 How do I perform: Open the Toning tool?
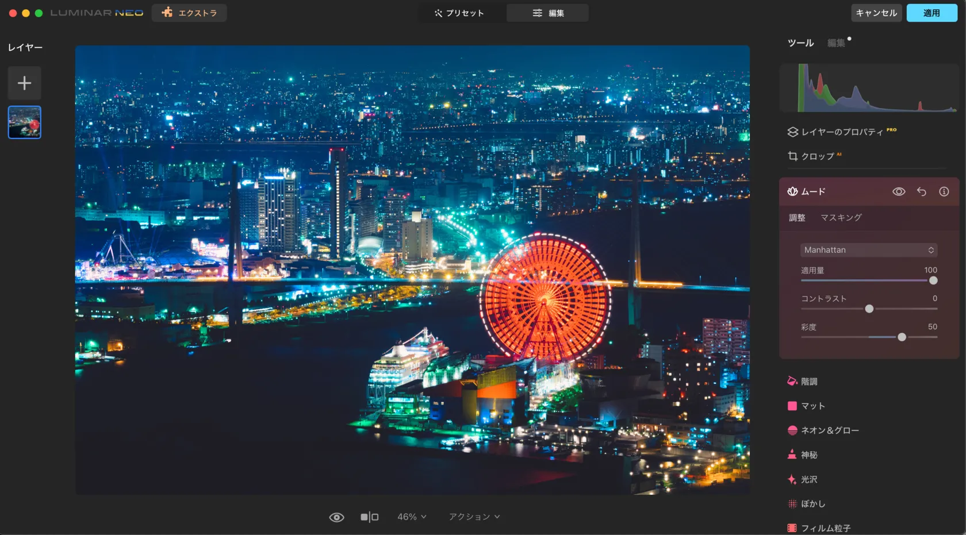point(808,382)
